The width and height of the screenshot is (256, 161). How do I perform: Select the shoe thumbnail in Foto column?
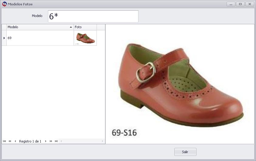pos(85,38)
